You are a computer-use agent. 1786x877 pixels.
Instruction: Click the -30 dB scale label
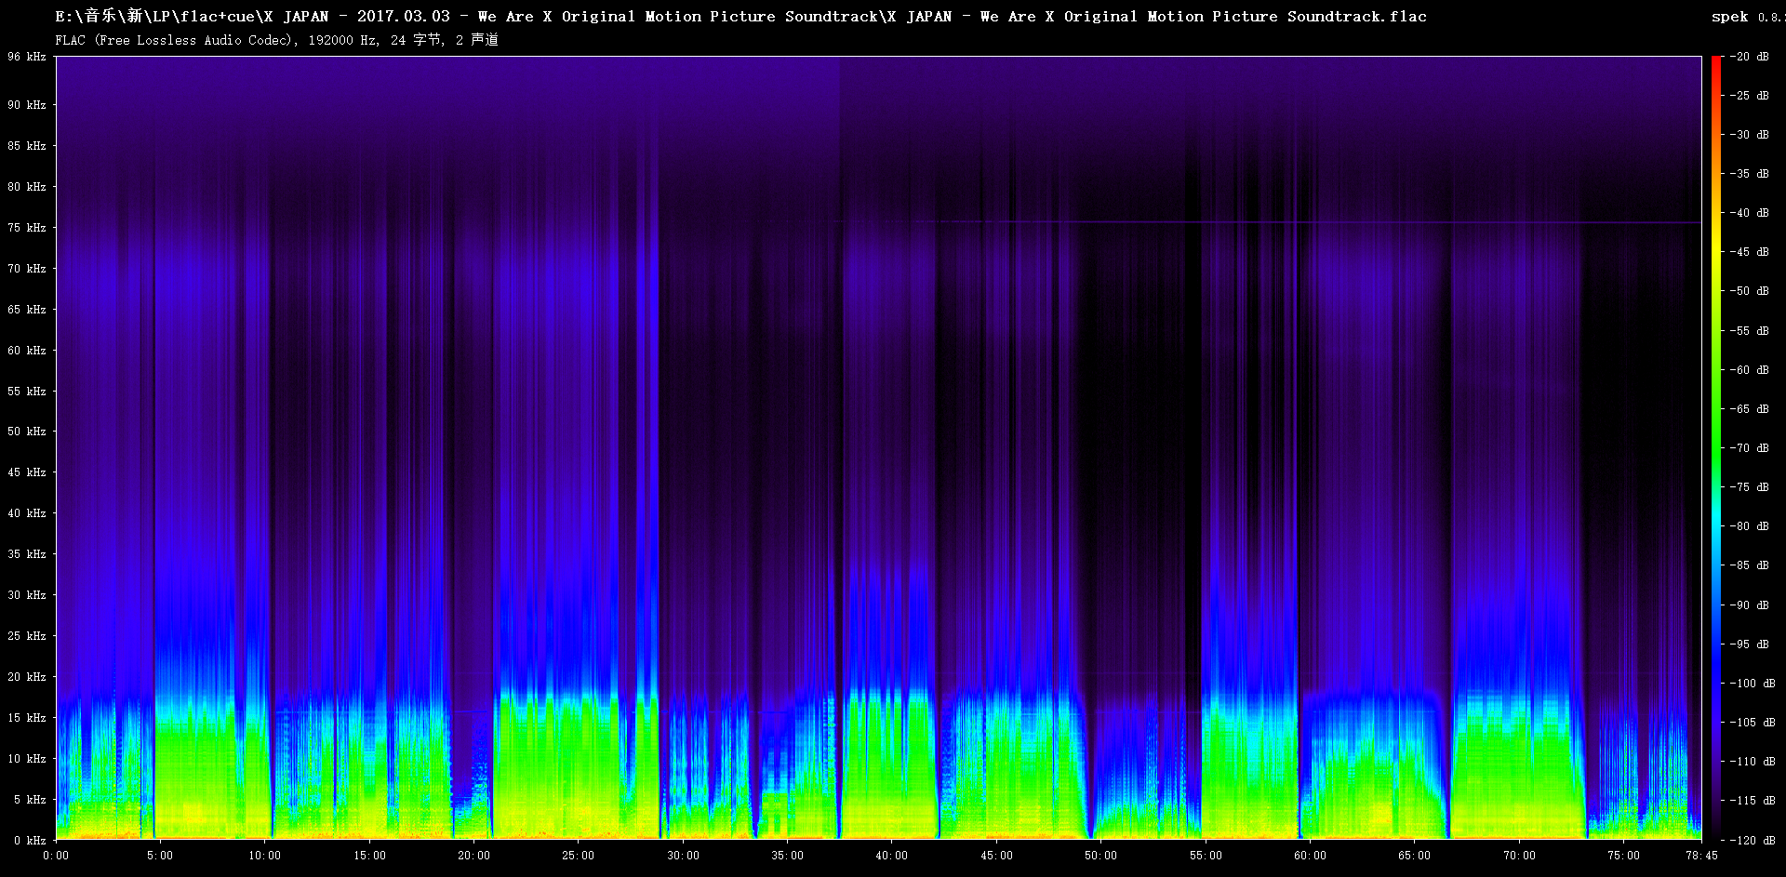1749,135
